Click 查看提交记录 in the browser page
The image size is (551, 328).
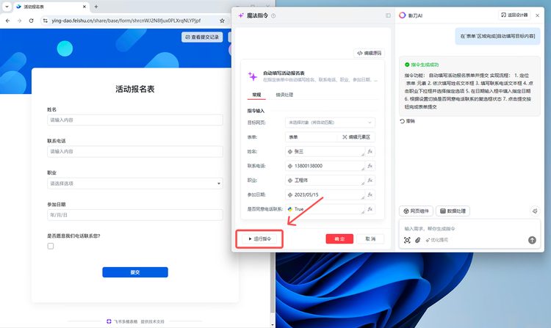[202, 37]
